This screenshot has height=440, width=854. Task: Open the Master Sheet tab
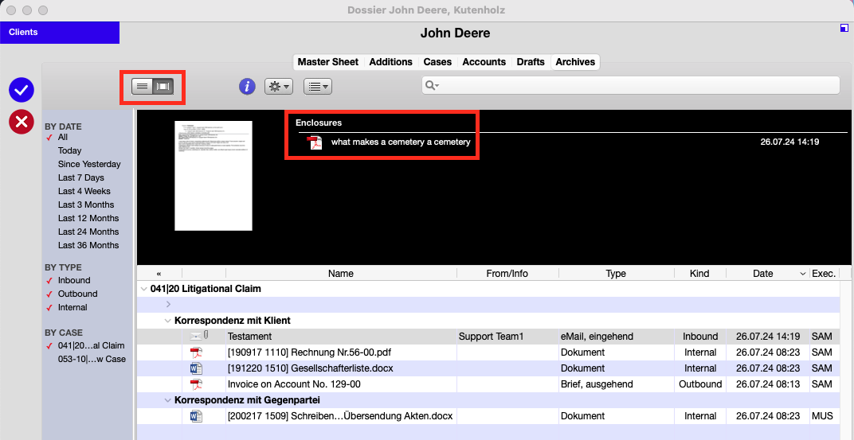[328, 62]
